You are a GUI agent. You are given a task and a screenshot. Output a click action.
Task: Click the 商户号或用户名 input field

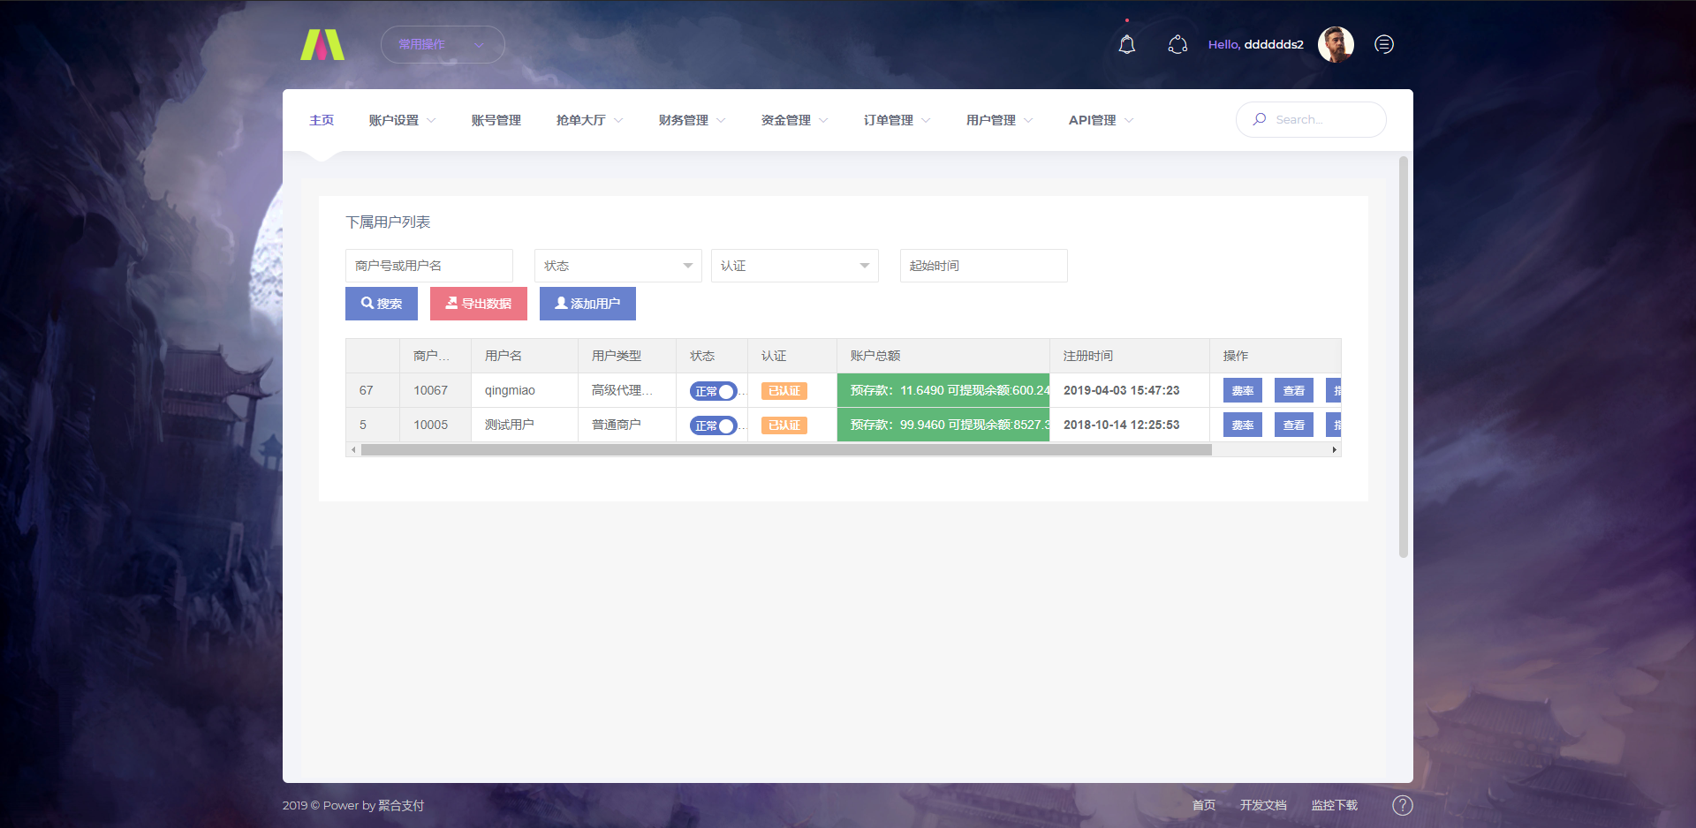(x=429, y=266)
